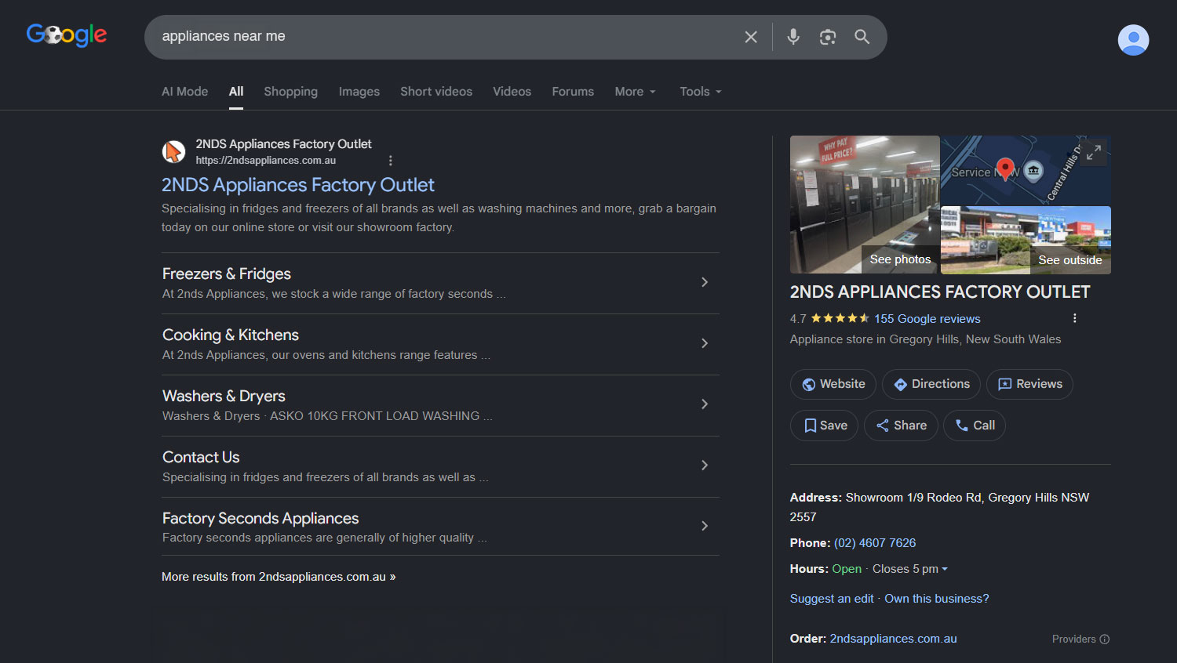The image size is (1177, 663).
Task: Open the Google account avatar
Action: point(1133,40)
